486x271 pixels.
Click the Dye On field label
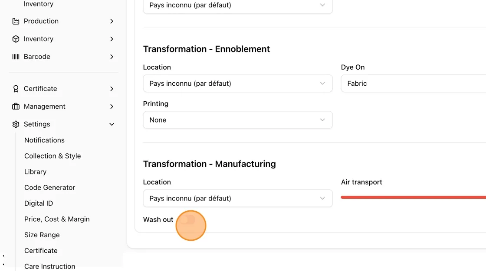pos(353,67)
